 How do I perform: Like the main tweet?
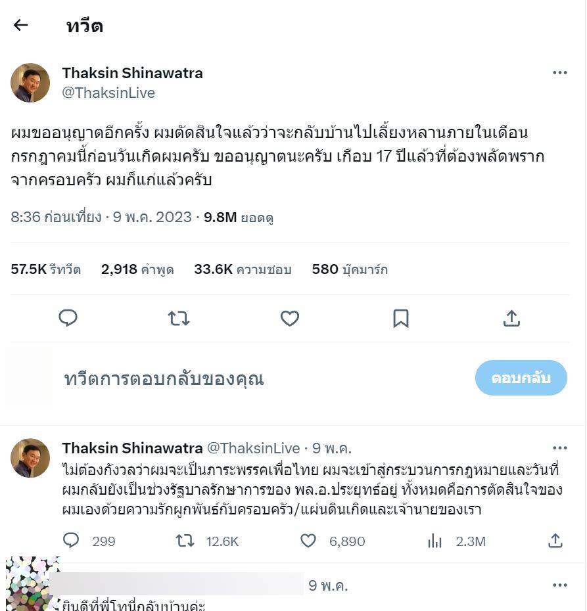[290, 319]
